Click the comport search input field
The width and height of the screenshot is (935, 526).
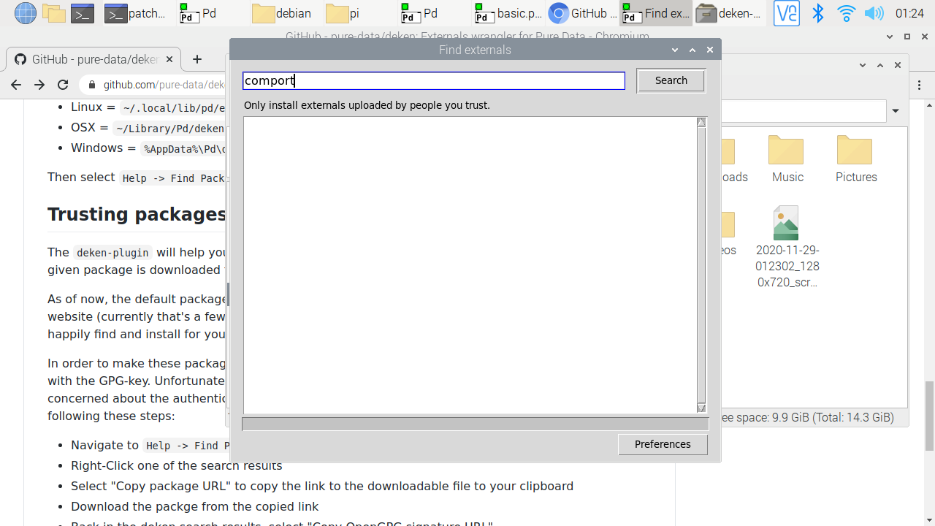tap(434, 80)
